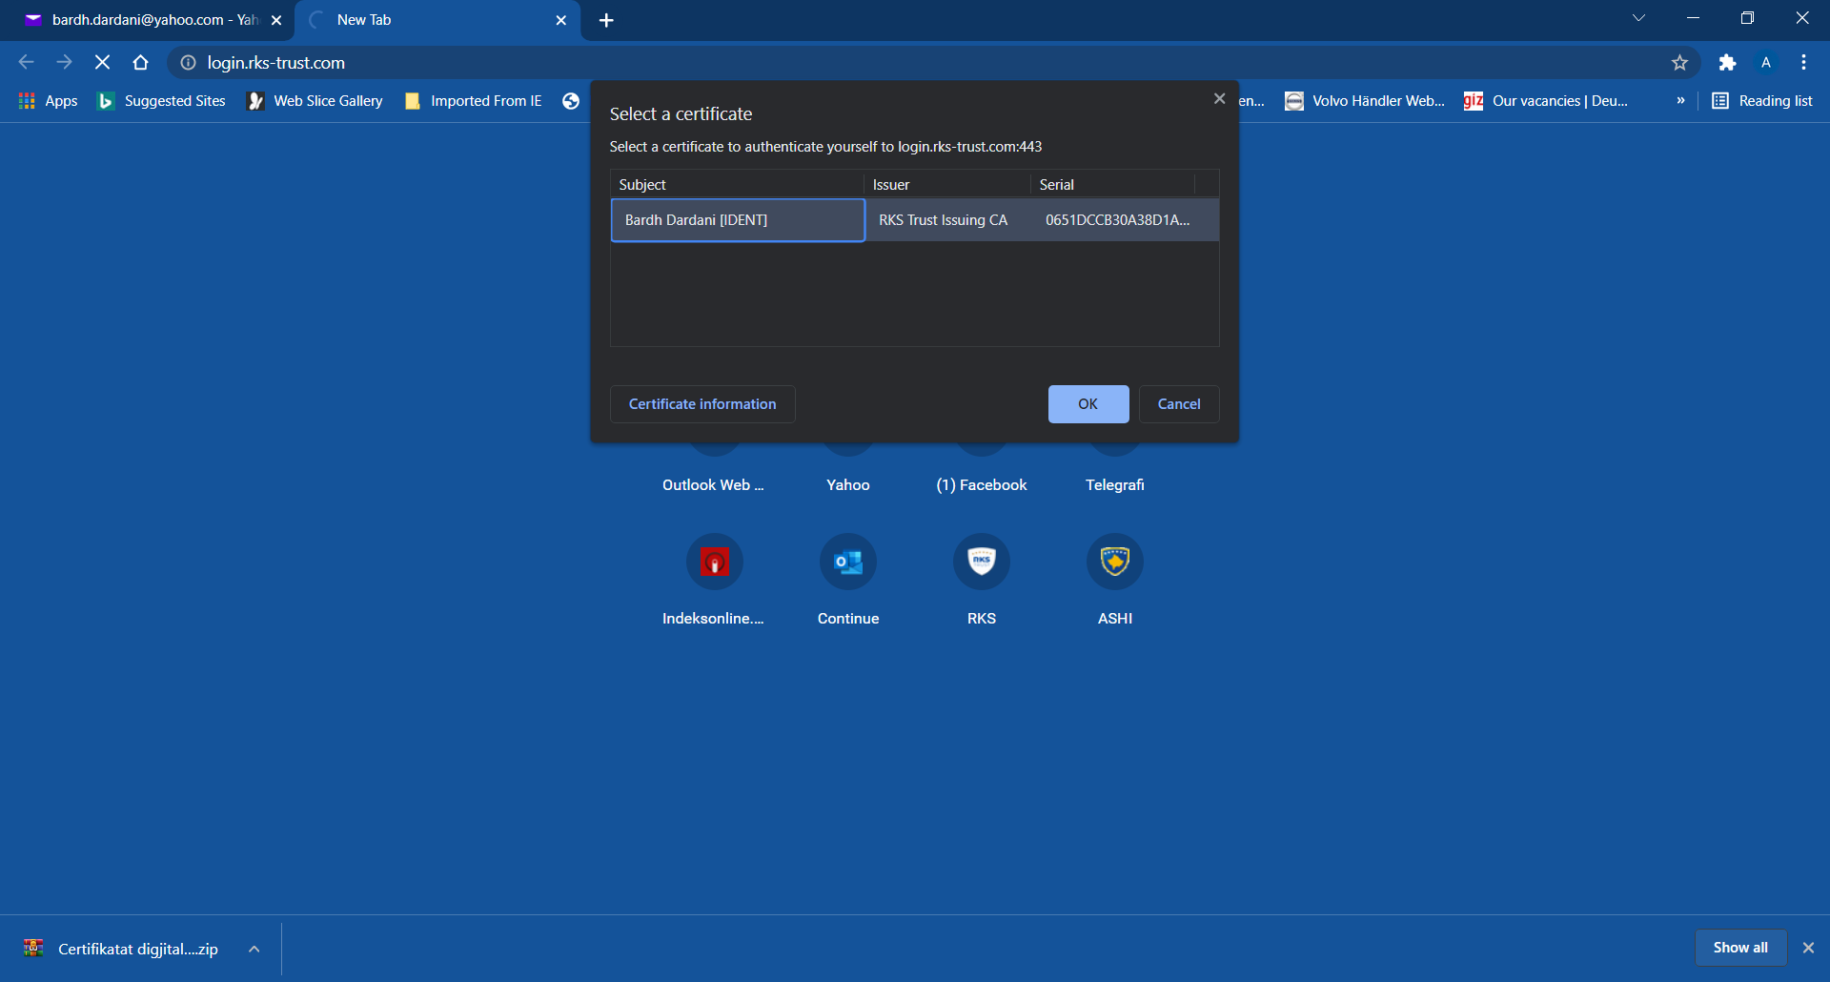Open Web Slice Gallery bookmark
This screenshot has width=1830, height=982.
tap(315, 101)
